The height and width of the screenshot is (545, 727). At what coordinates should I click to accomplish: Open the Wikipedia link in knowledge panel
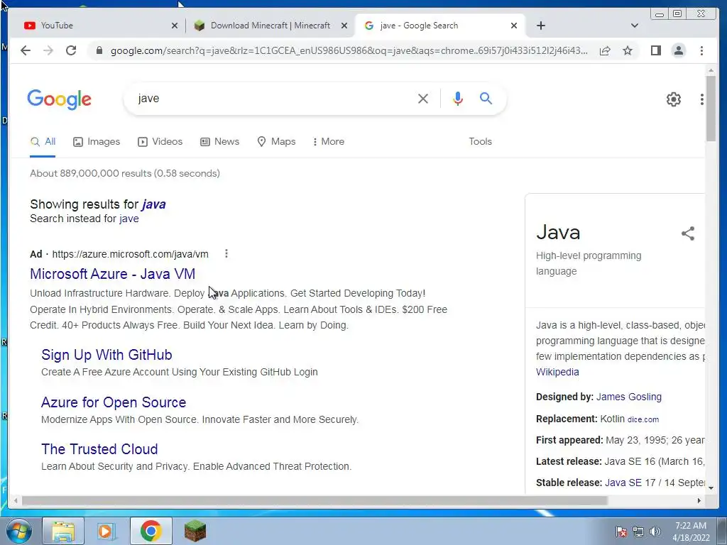557,372
